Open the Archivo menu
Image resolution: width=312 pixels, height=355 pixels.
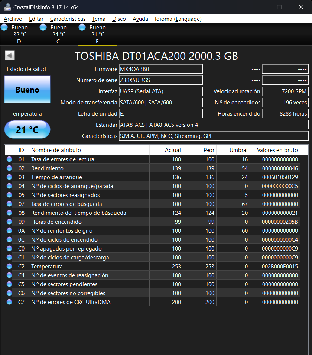13,19
